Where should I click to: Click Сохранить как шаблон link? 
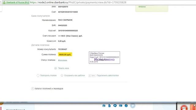pos(74,75)
